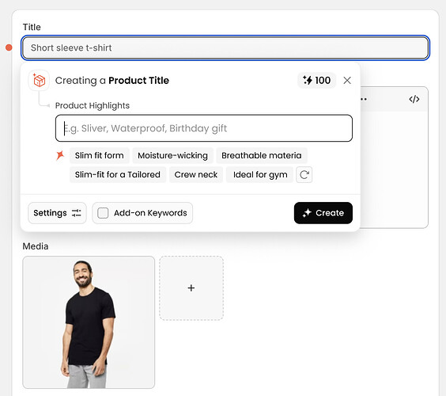
Task: Select the Slim-fit for a Tailored chip
Action: tap(118, 174)
